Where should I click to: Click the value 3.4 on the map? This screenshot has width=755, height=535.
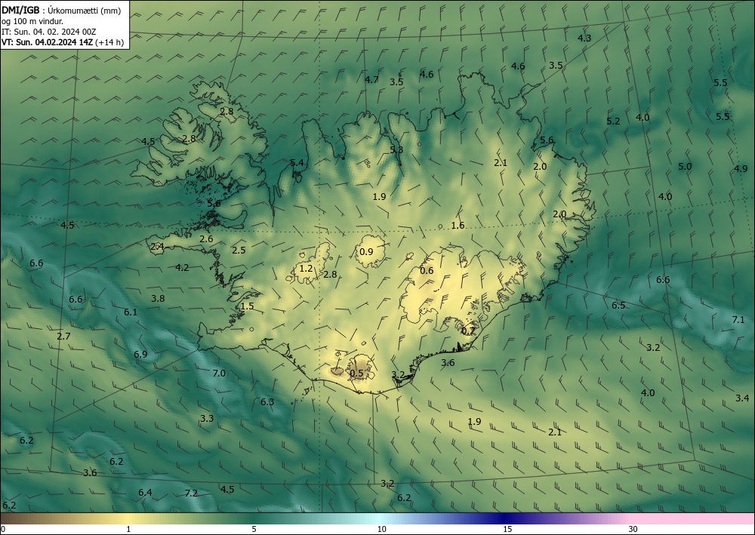742,398
